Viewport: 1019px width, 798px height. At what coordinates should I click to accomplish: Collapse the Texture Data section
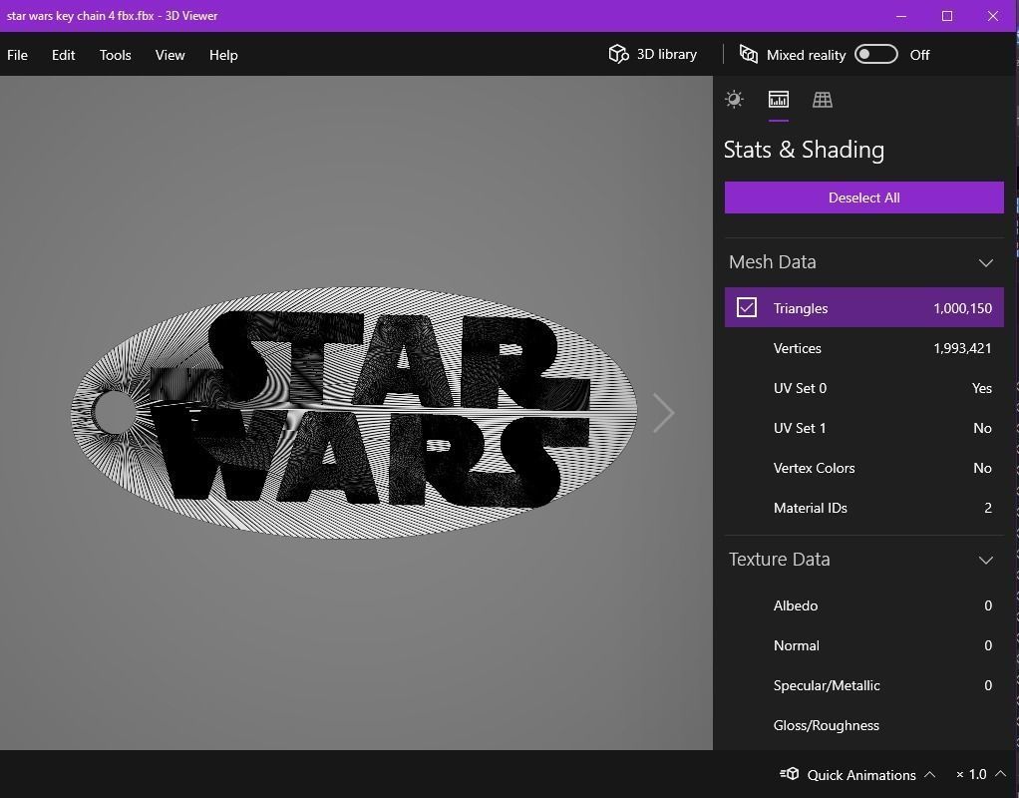[986, 560]
